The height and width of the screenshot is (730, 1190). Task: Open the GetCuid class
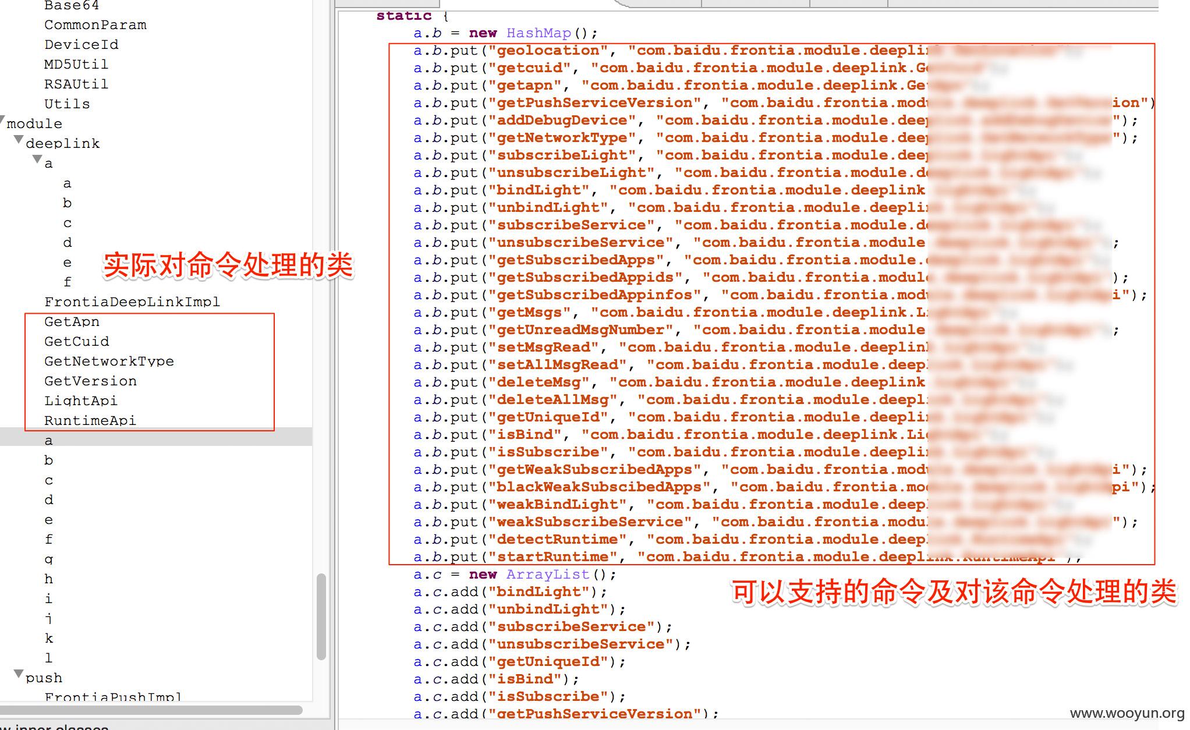(x=77, y=342)
